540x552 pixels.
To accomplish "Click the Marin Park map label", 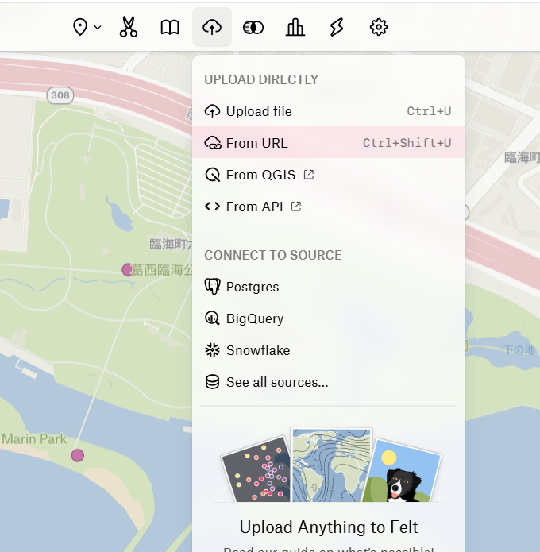I will tap(34, 439).
